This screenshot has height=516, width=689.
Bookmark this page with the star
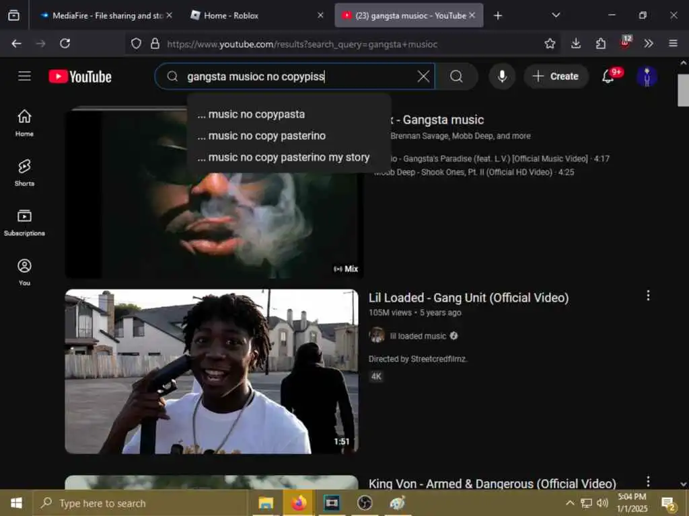coord(550,44)
